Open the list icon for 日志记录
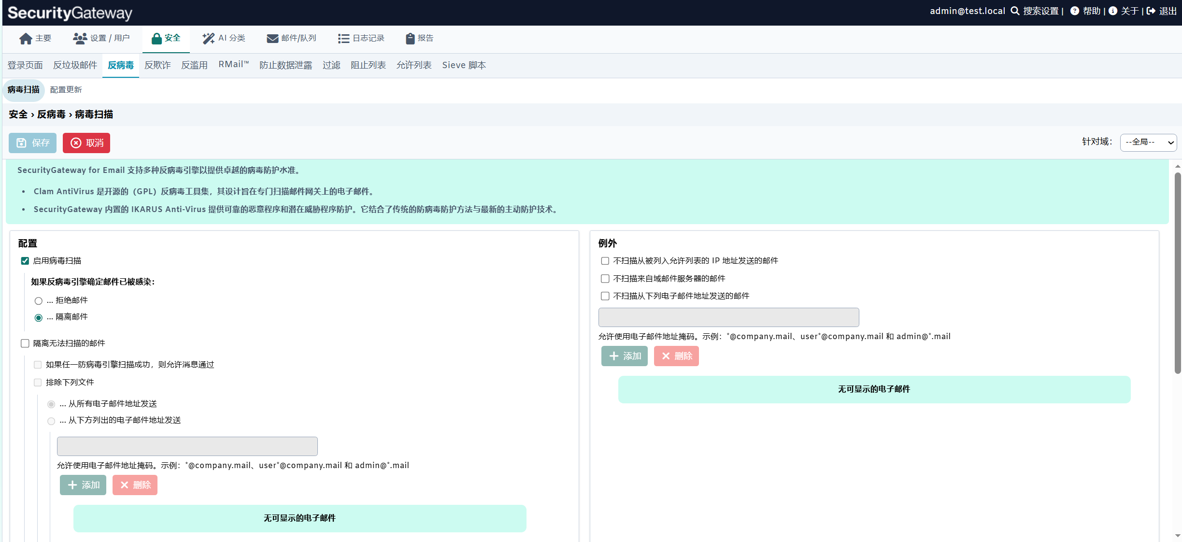 pyautogui.click(x=343, y=39)
